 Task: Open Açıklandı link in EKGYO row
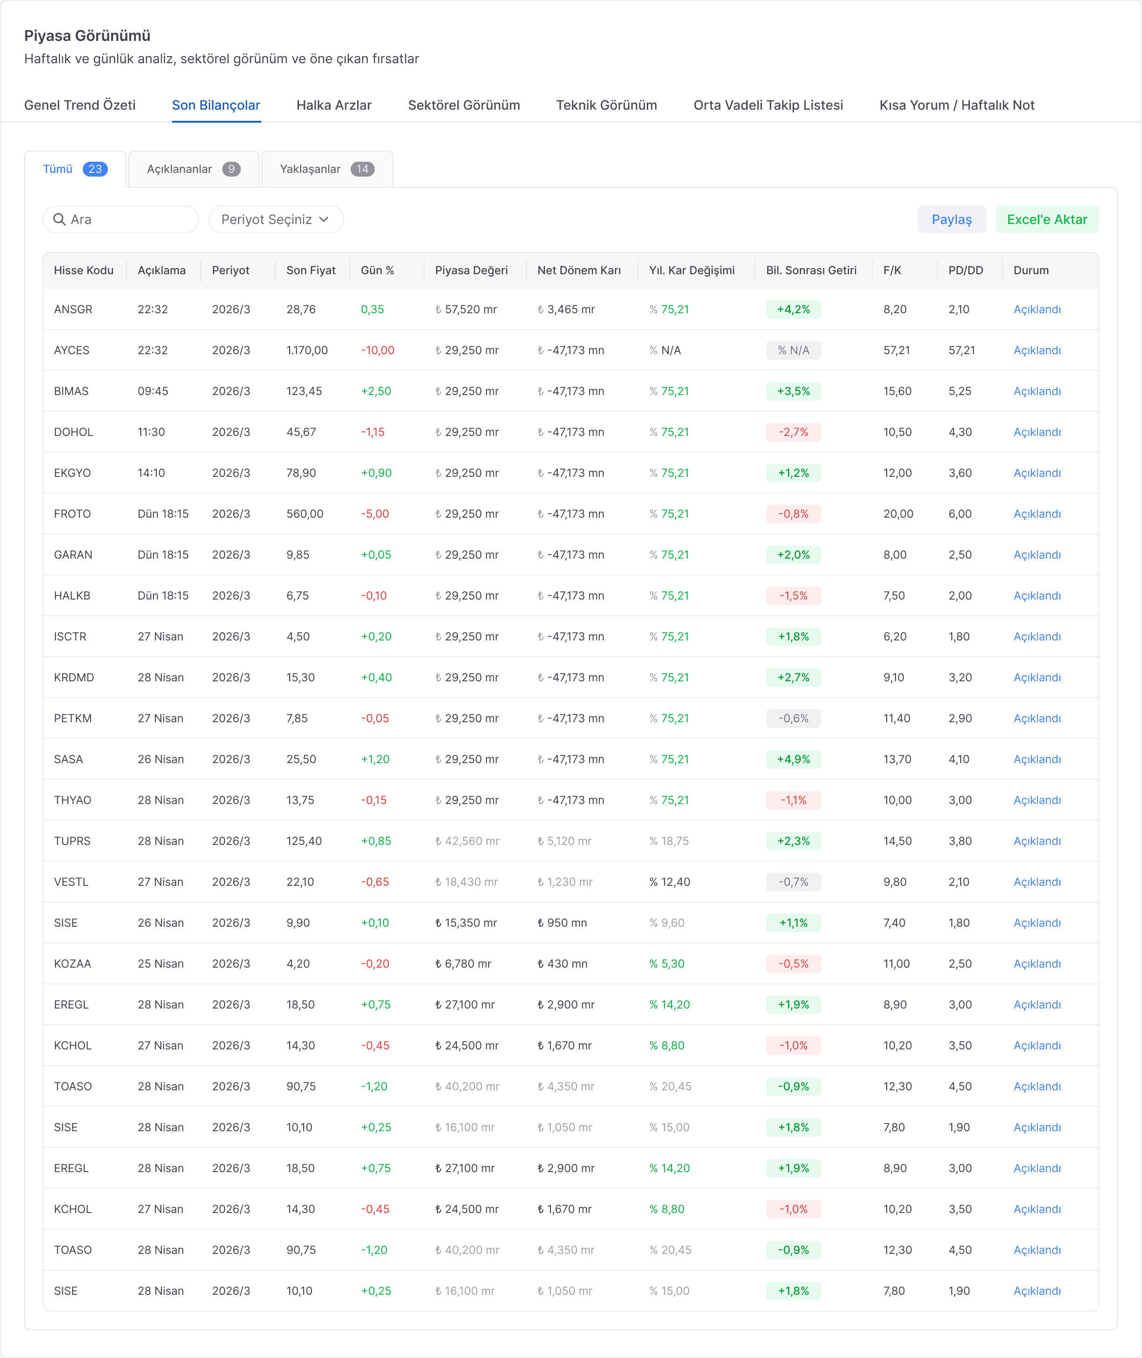coord(1037,473)
